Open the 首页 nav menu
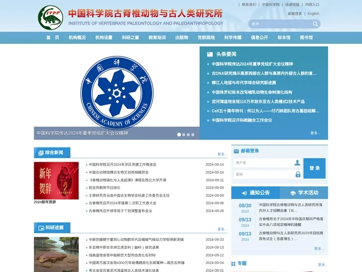This screenshot has height=272, width=362. point(53,37)
